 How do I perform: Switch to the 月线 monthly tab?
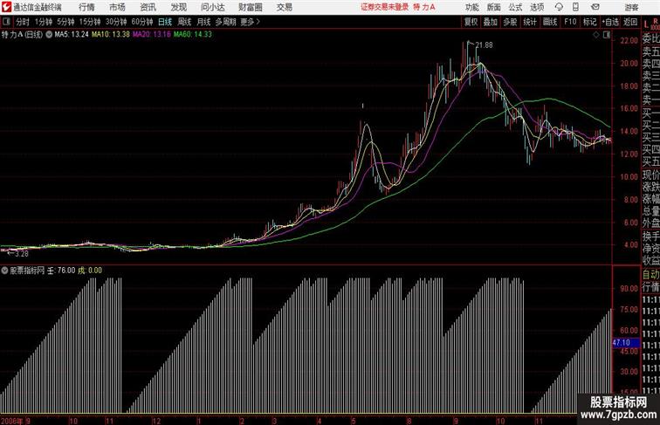pos(203,22)
